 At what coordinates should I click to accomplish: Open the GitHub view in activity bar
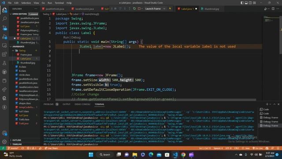(x=4, y=72)
